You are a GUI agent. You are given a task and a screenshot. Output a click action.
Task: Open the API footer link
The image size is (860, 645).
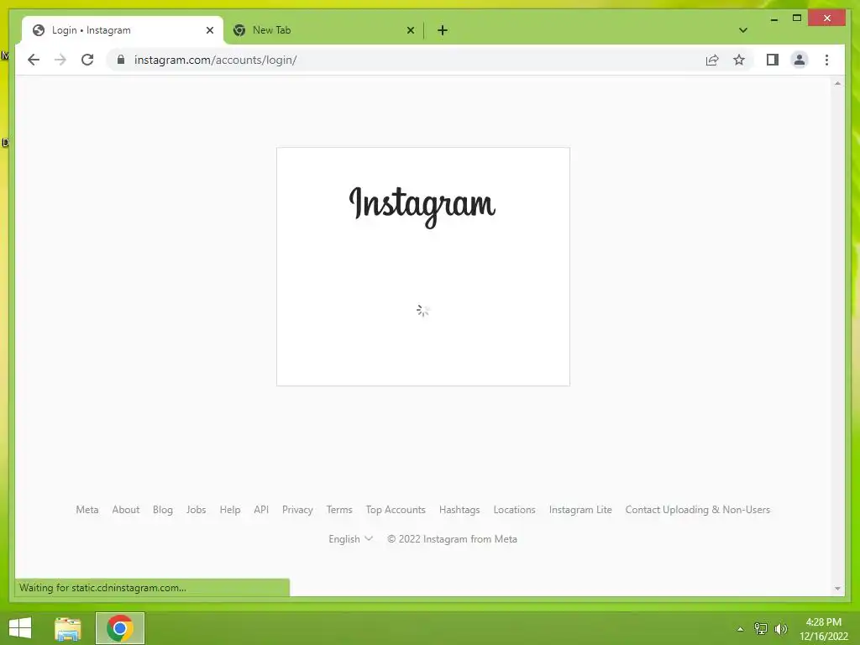click(x=261, y=510)
